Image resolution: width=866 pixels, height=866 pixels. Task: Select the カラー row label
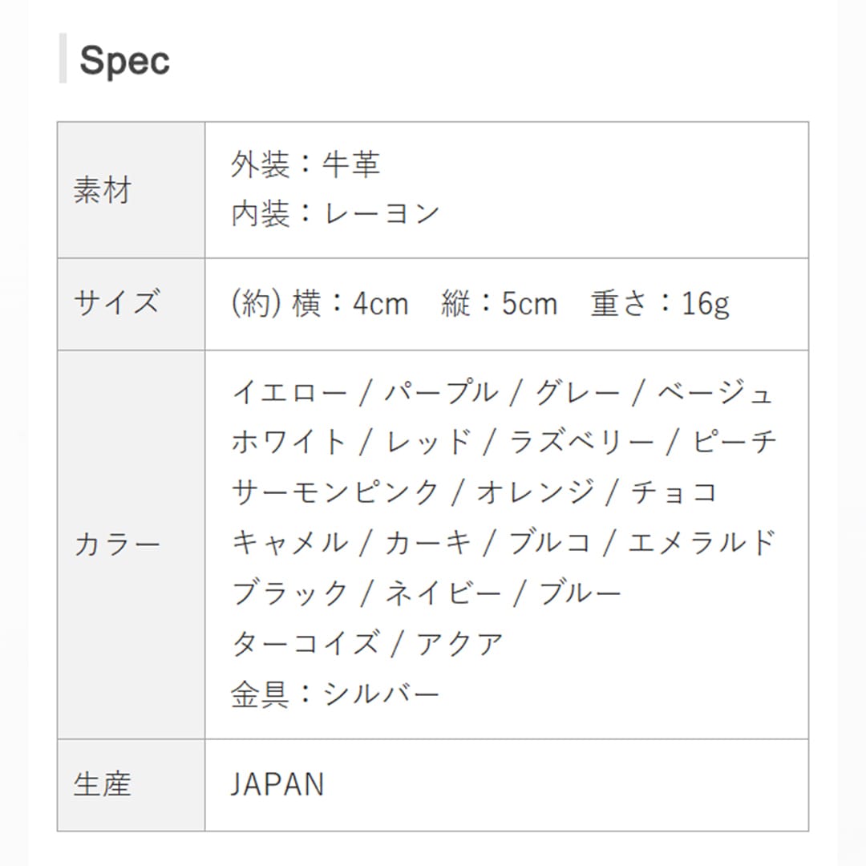(117, 544)
